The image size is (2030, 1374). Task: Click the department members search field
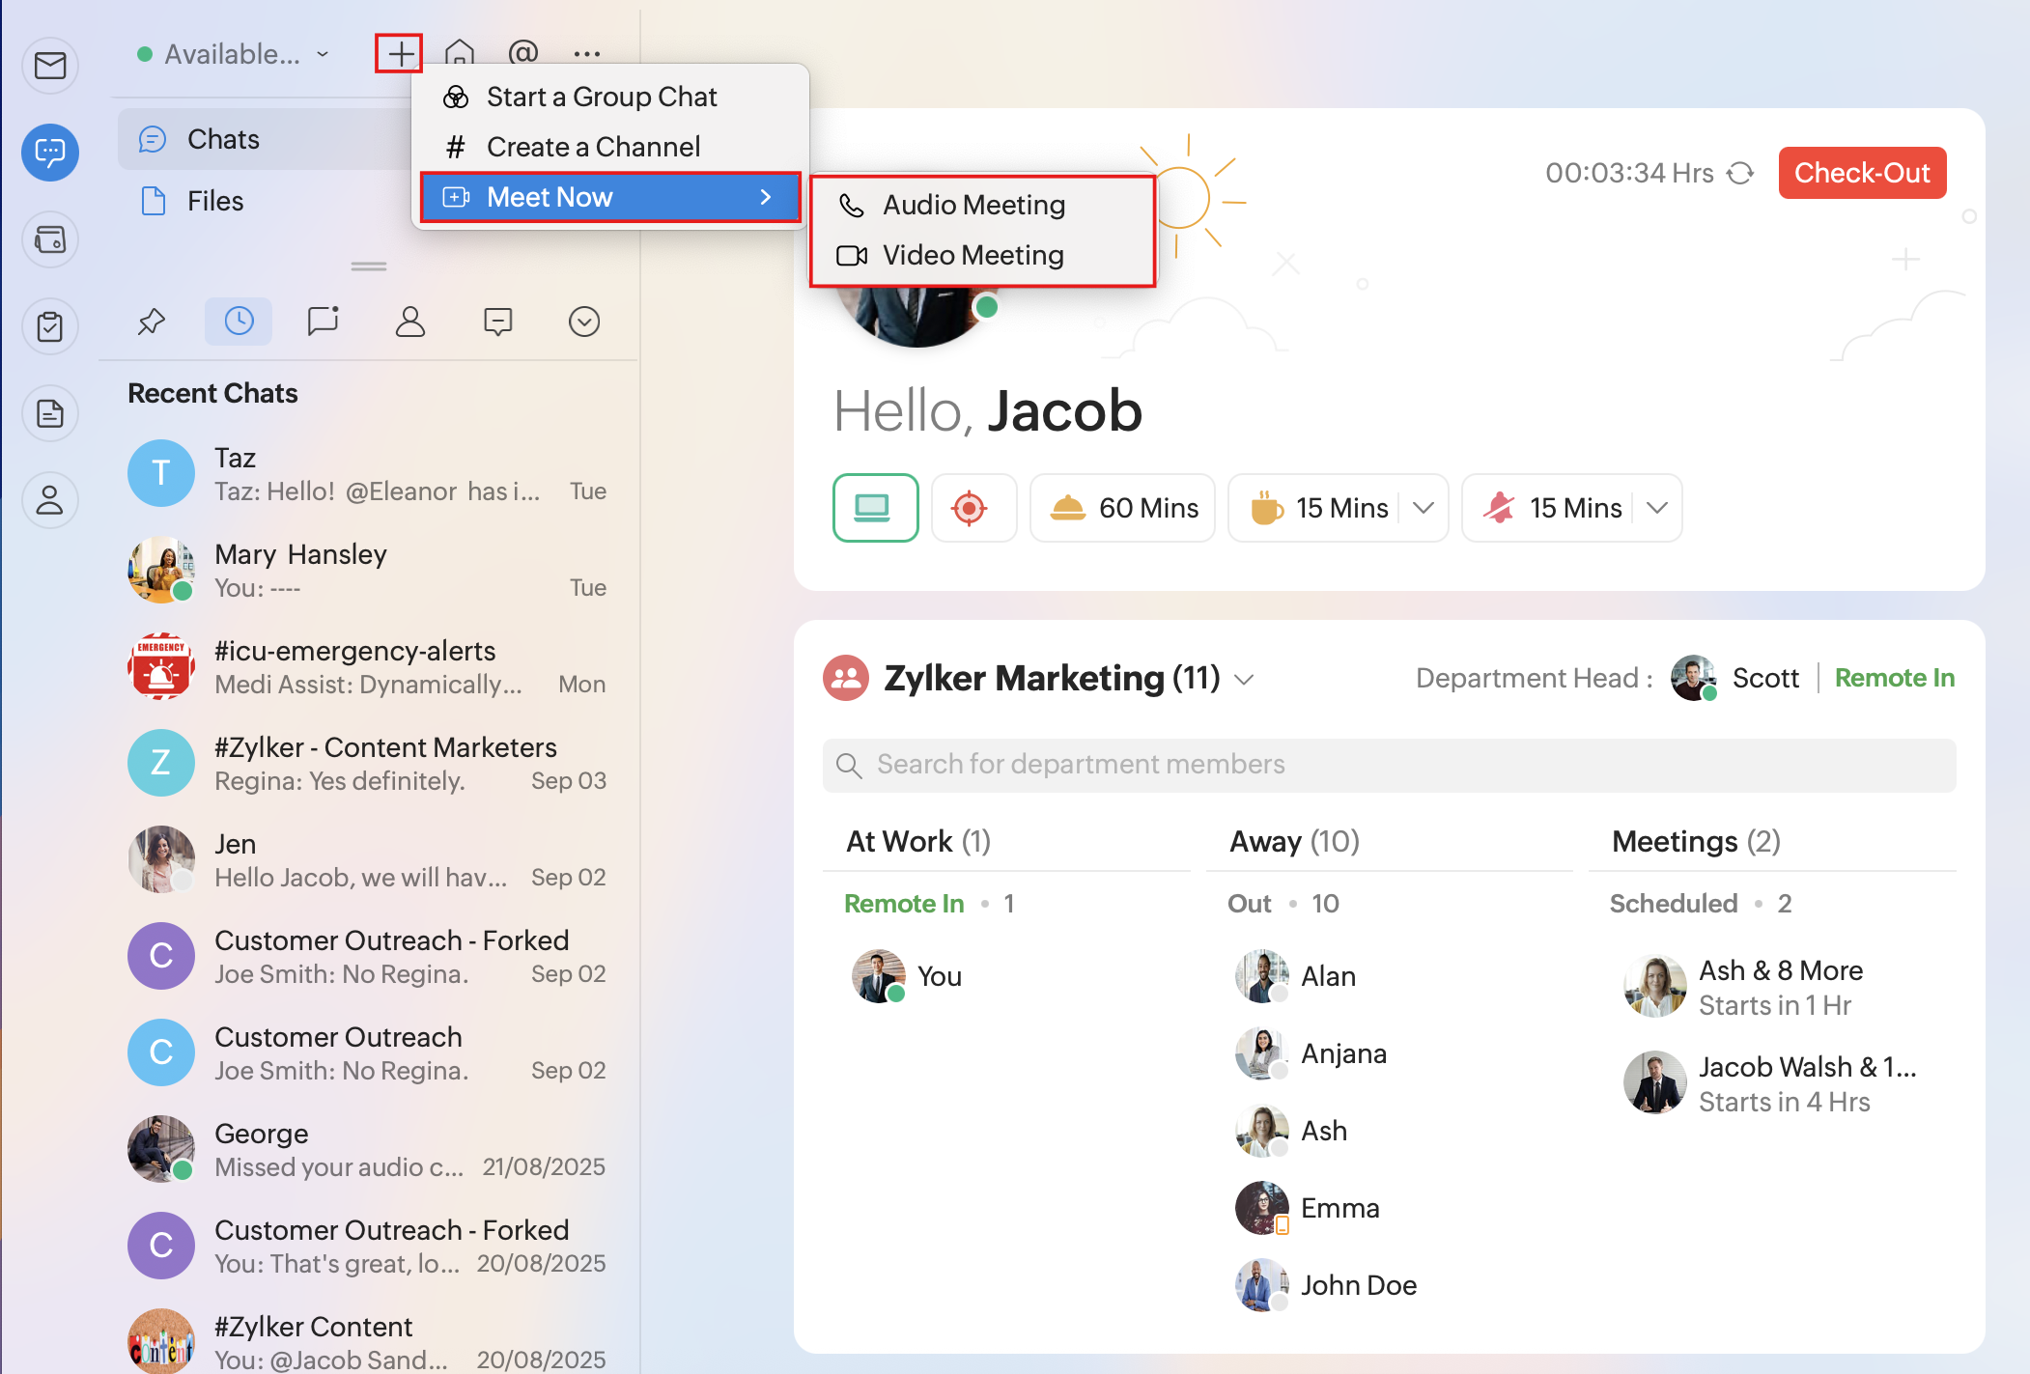(1389, 765)
